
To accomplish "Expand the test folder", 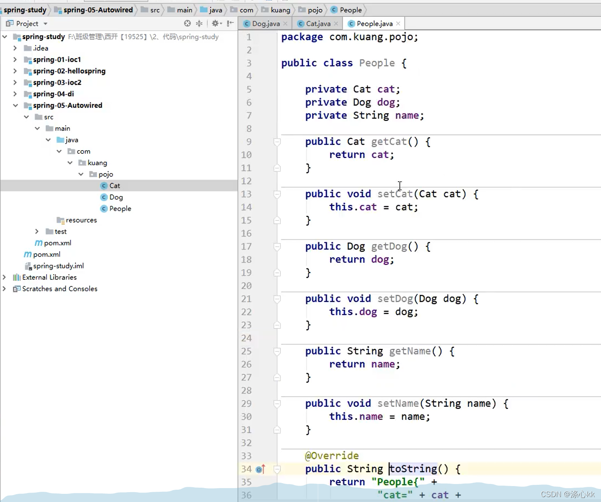I will [37, 232].
